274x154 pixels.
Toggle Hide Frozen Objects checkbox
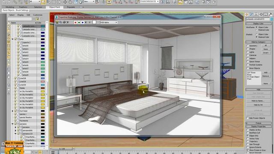247,118
